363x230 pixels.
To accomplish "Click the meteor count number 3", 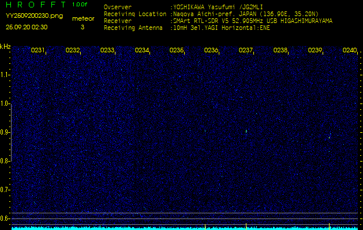I will click(82, 27).
